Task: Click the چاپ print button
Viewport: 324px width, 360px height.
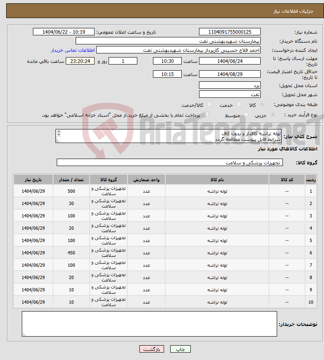Action: pyautogui.click(x=181, y=349)
